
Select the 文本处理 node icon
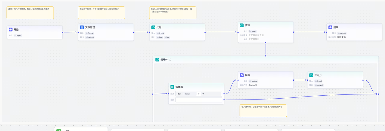pos(82,27)
